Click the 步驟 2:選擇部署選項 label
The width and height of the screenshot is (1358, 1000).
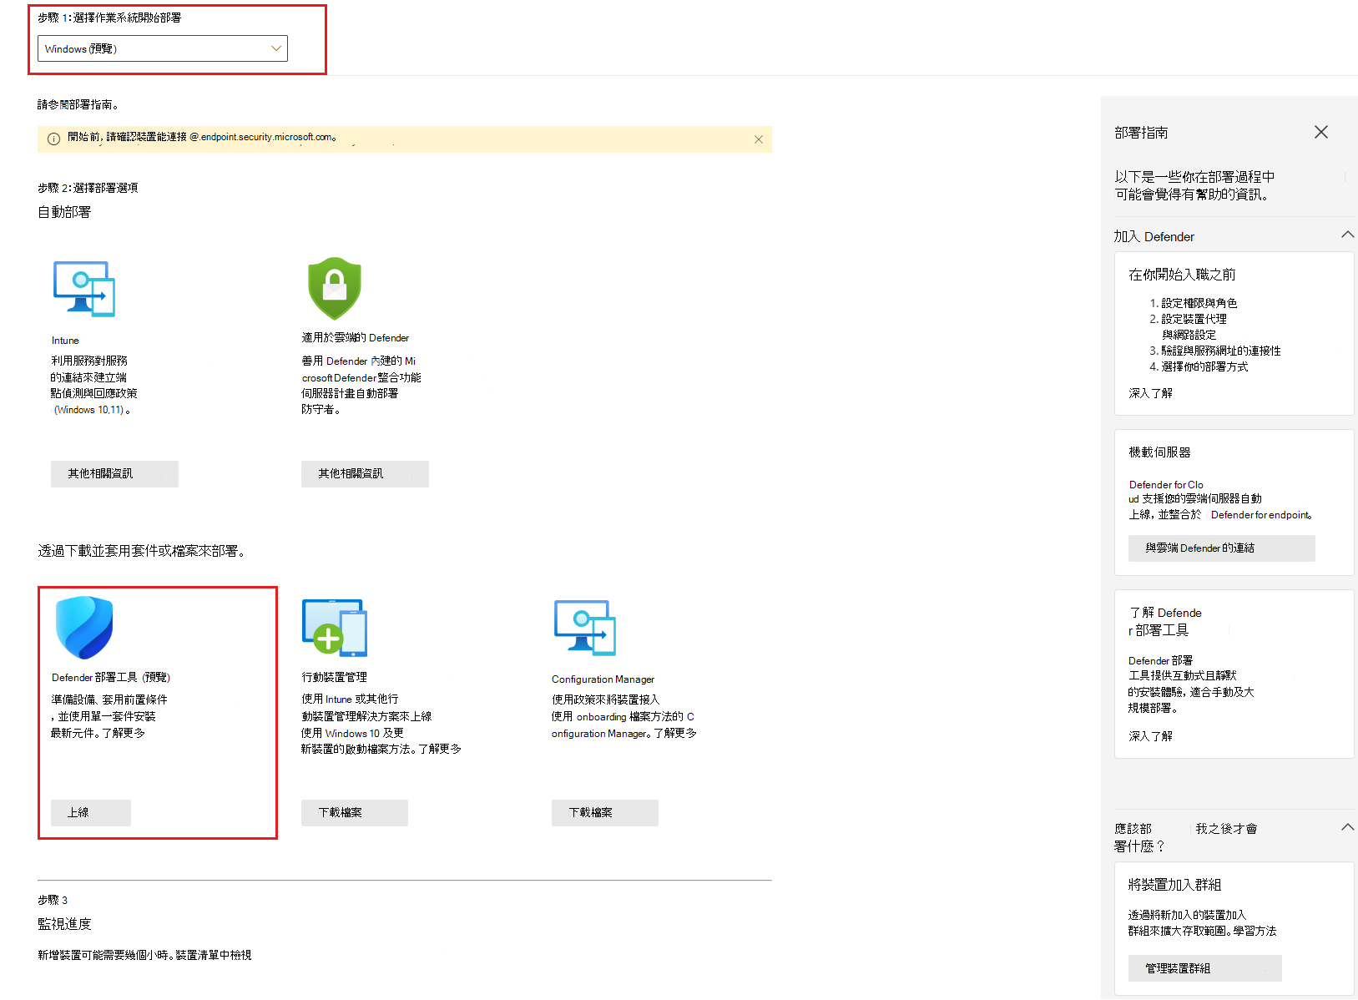pyautogui.click(x=88, y=188)
